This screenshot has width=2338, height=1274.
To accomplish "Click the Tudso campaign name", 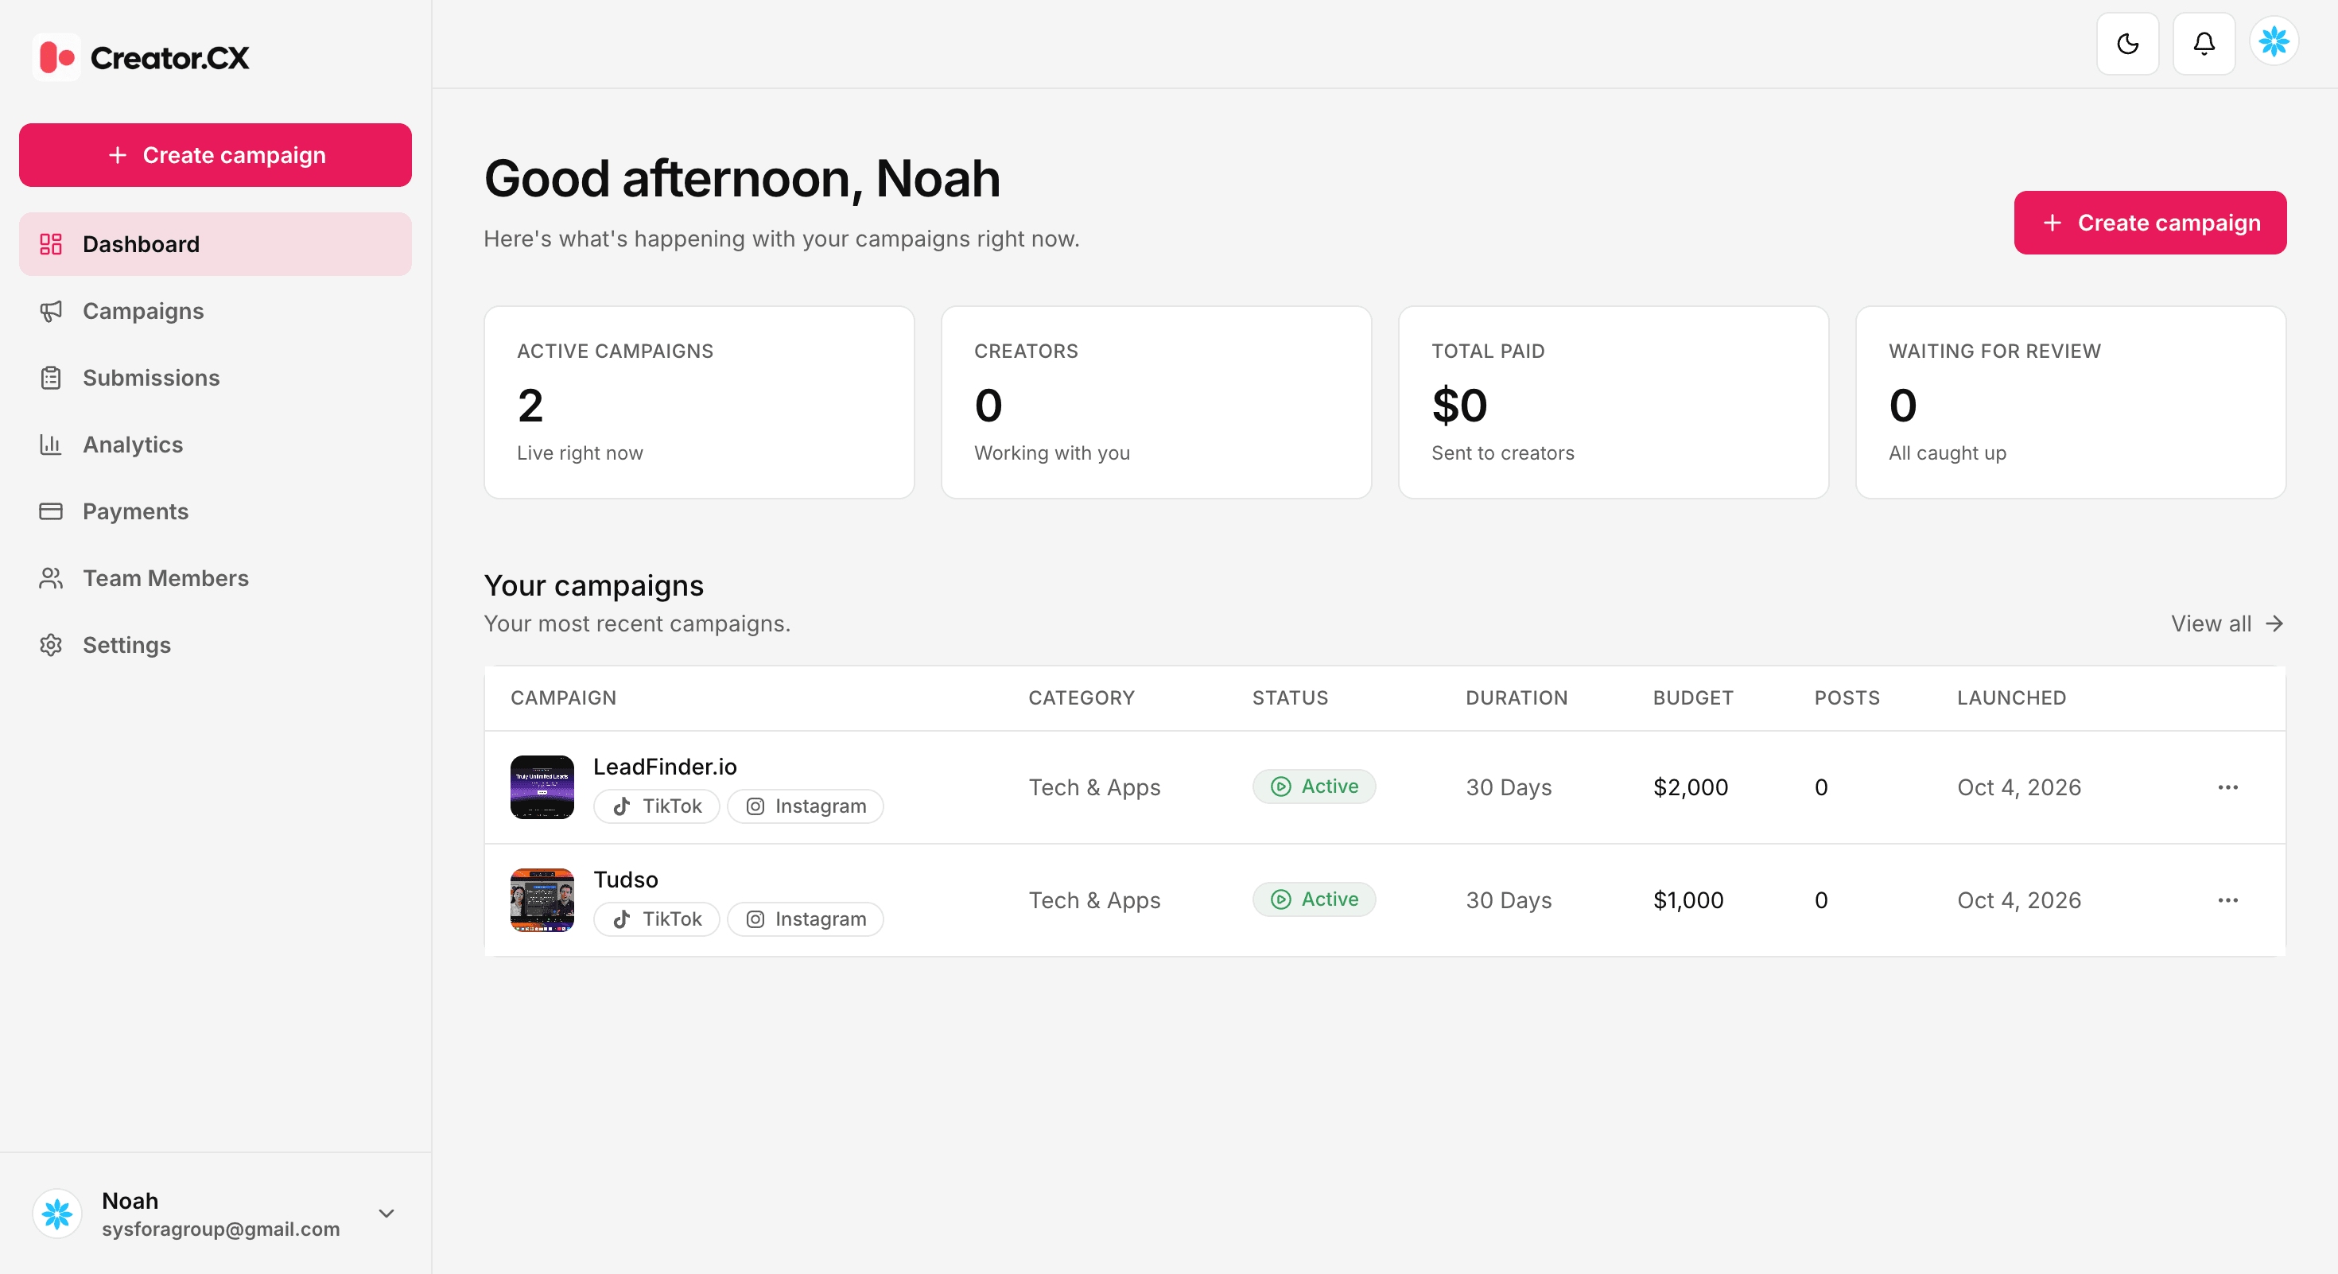I will coord(625,880).
